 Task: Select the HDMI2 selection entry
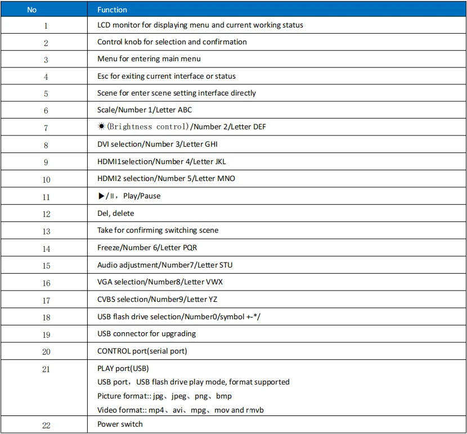point(166,179)
